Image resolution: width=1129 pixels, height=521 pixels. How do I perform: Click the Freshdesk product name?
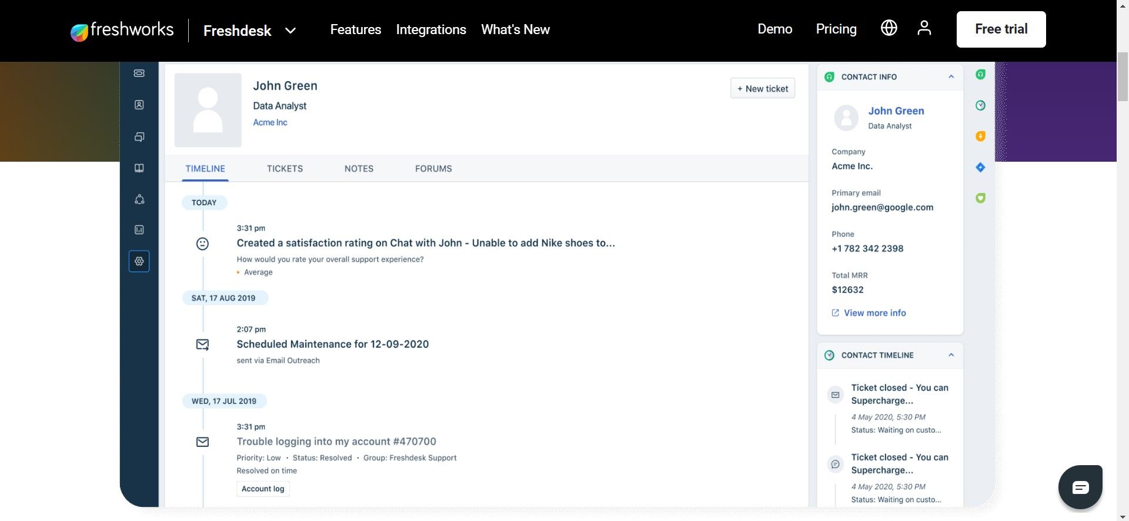[x=237, y=31]
